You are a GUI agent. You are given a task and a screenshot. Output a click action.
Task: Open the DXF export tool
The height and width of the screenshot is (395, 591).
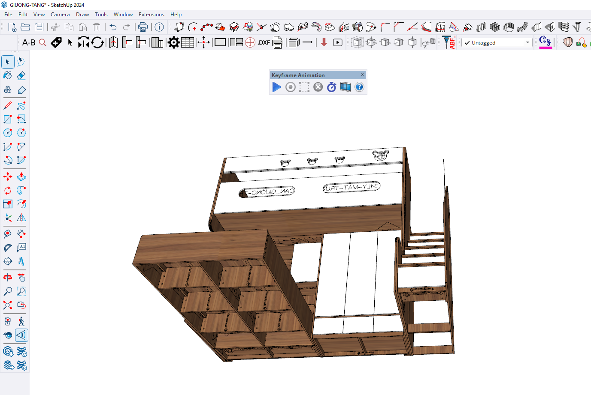[264, 42]
